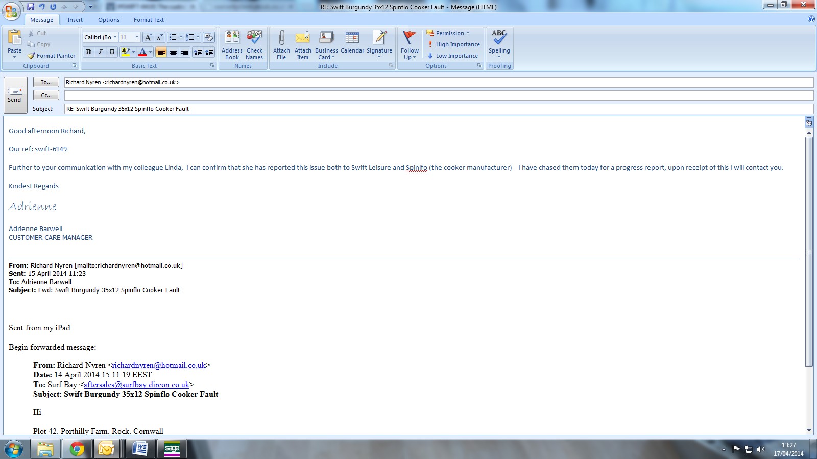817x459 pixels.
Task: Apply the red font color
Action: coord(142,52)
